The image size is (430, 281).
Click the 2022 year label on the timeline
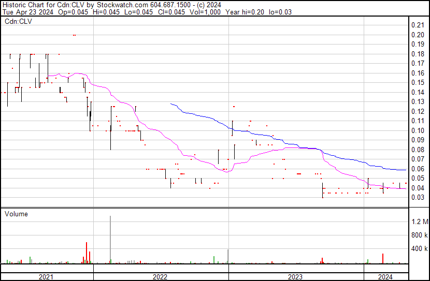coord(160,277)
